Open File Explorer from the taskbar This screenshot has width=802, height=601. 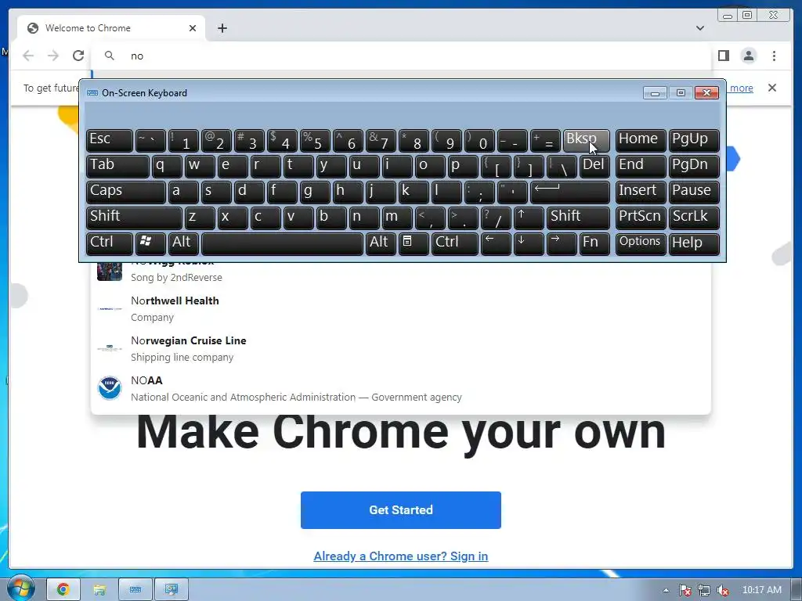99,590
